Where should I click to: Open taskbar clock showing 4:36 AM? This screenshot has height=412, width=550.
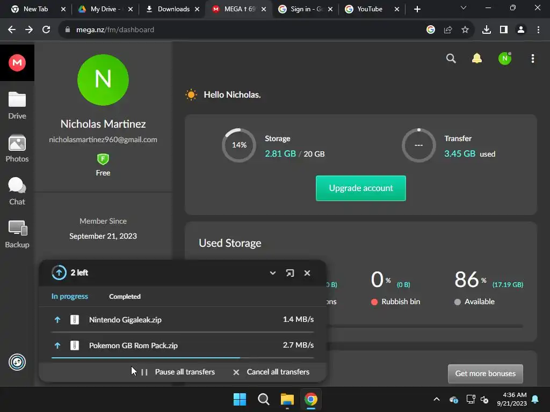point(512,399)
